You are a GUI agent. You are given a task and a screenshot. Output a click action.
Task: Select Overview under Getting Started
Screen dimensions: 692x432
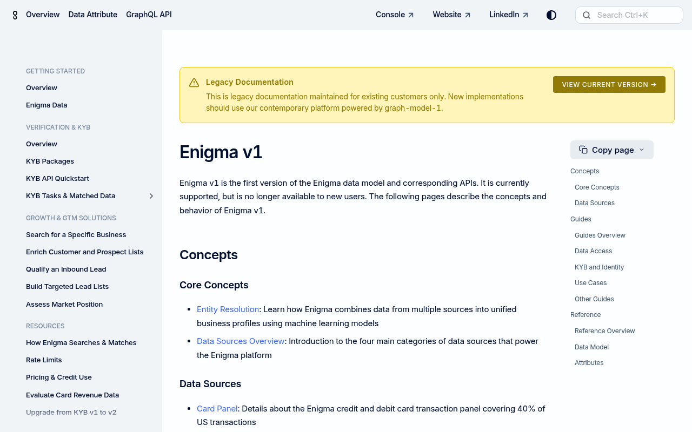click(x=42, y=88)
